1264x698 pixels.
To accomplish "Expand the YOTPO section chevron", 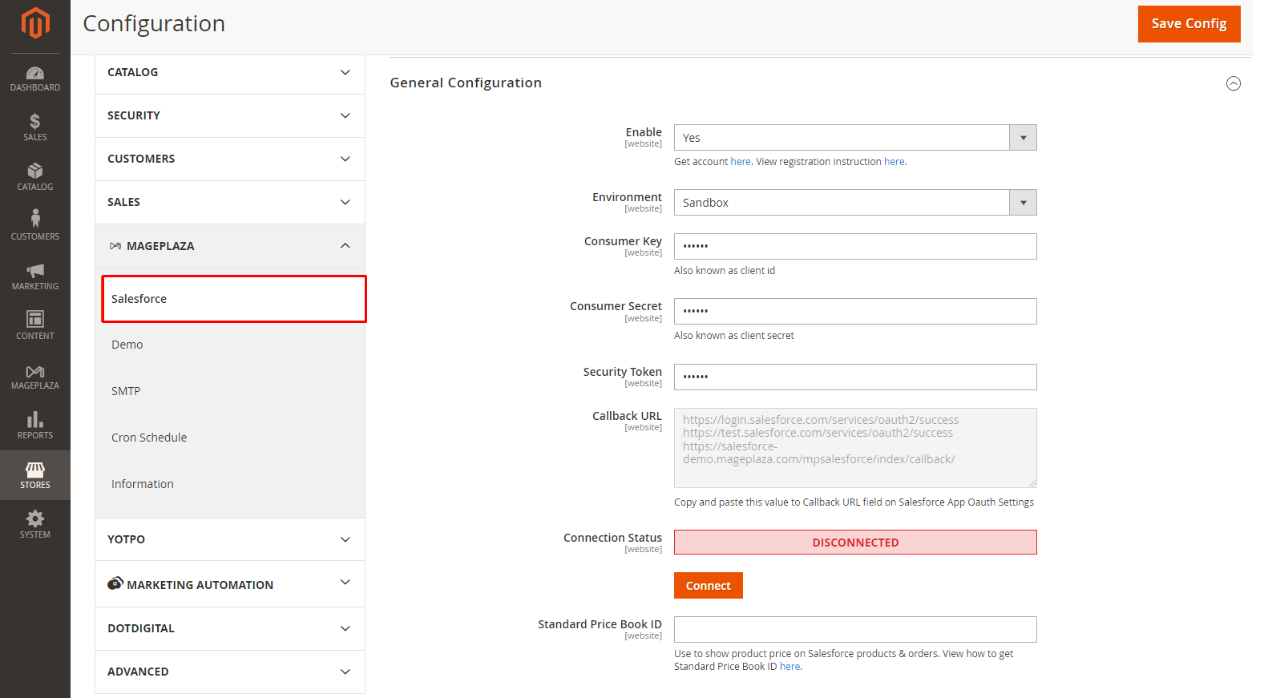I will (345, 539).
